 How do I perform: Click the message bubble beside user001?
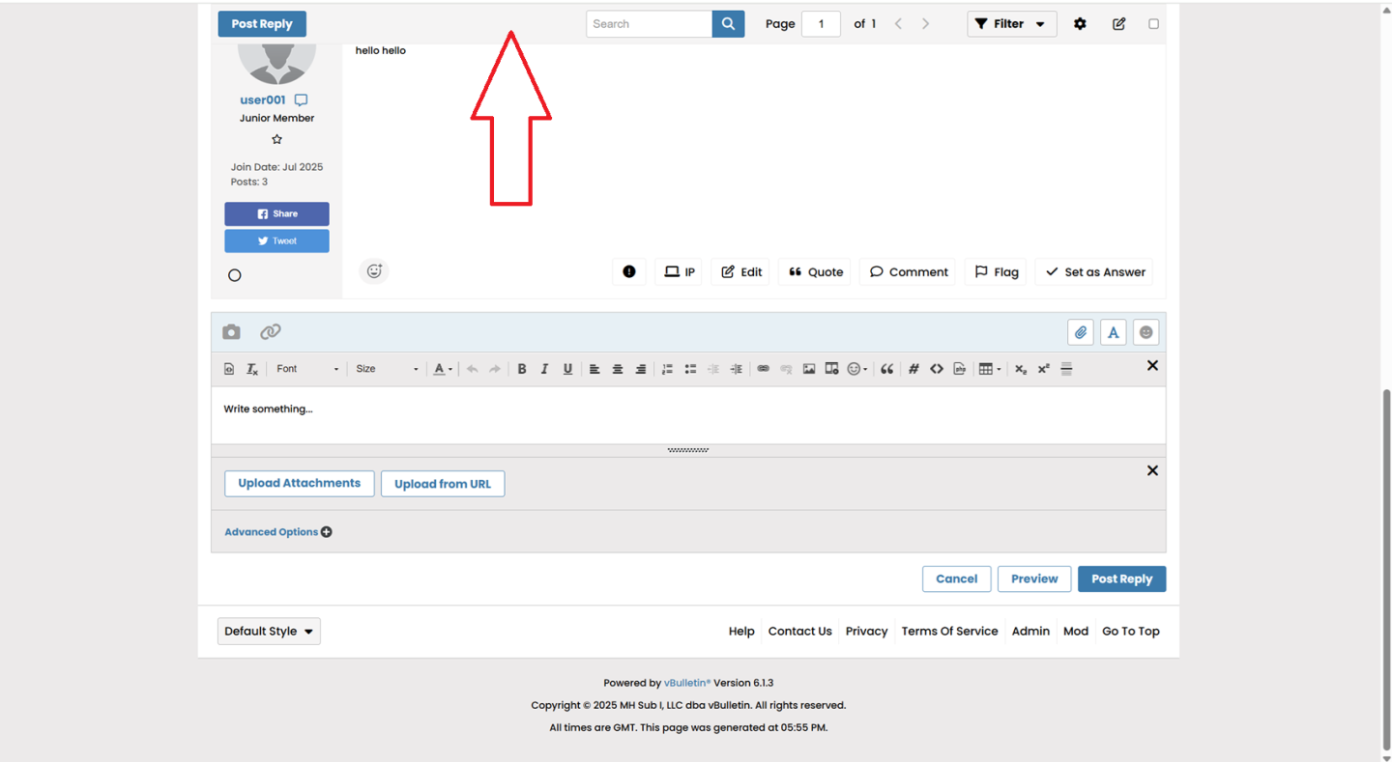(x=302, y=100)
